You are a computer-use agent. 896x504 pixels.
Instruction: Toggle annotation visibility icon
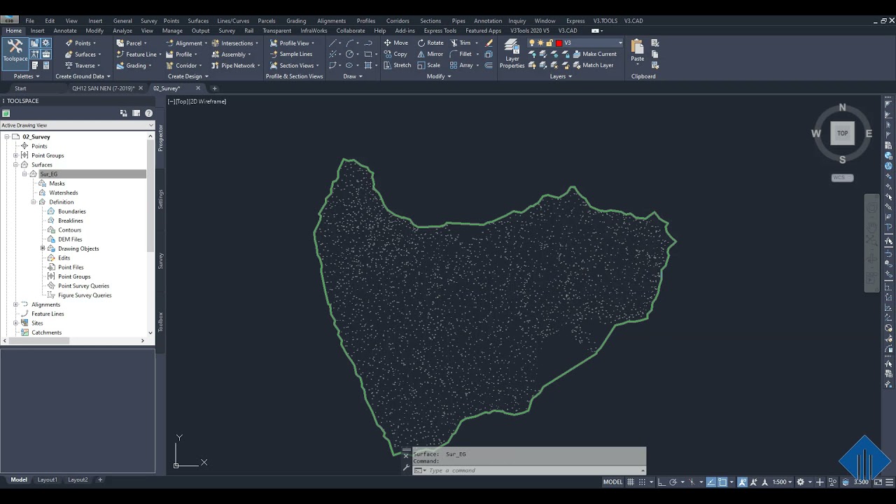[742, 482]
